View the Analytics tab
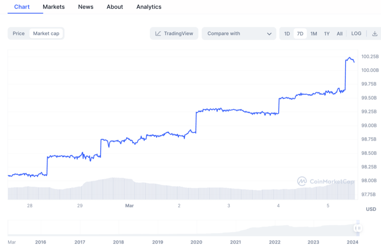The width and height of the screenshot is (381, 249). click(x=148, y=7)
